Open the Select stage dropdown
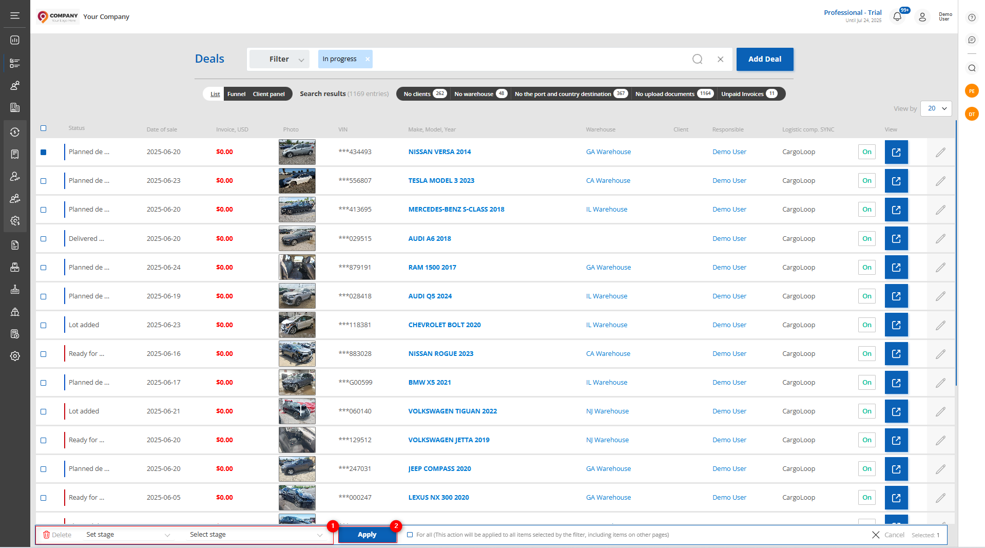The width and height of the screenshot is (985, 548). (x=256, y=535)
